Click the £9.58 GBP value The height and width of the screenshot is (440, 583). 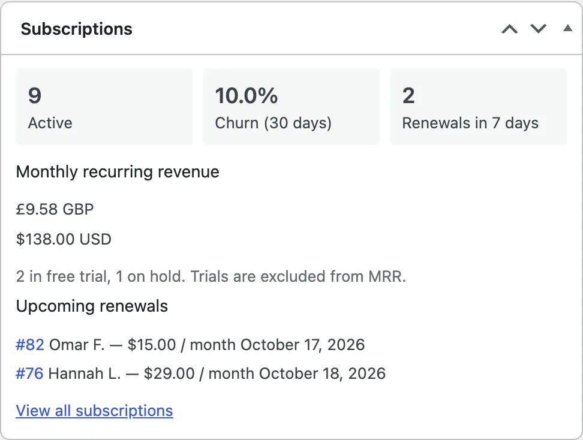pyautogui.click(x=55, y=209)
